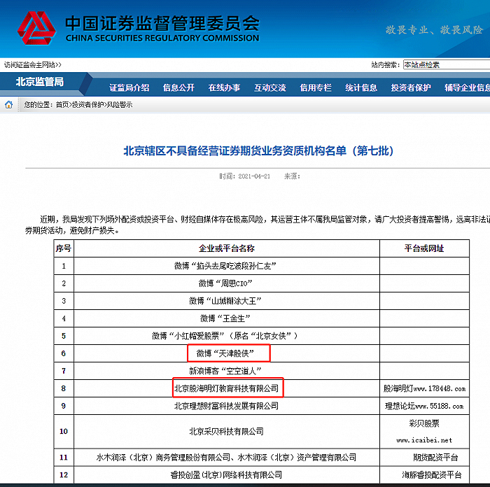Select row 微博 "小红帽爱股票"

[262, 336]
